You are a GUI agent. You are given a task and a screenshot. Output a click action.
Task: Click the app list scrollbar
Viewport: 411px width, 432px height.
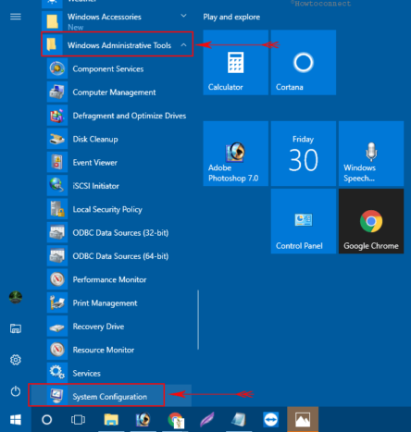[x=198, y=320]
